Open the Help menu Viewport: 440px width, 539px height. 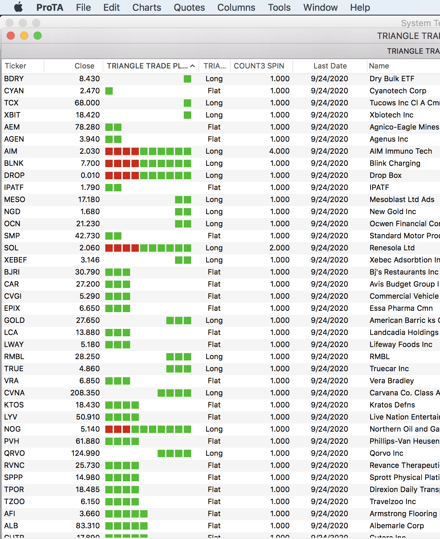coord(360,7)
